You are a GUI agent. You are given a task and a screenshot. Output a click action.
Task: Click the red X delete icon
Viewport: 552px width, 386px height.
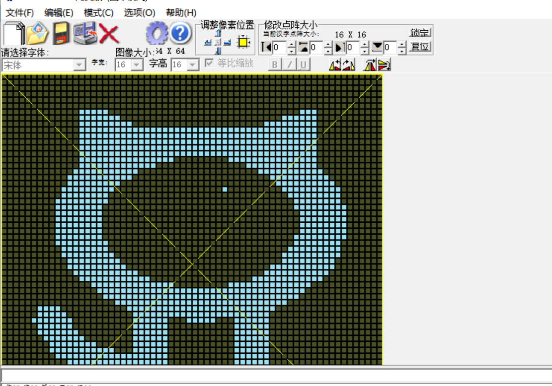(109, 33)
